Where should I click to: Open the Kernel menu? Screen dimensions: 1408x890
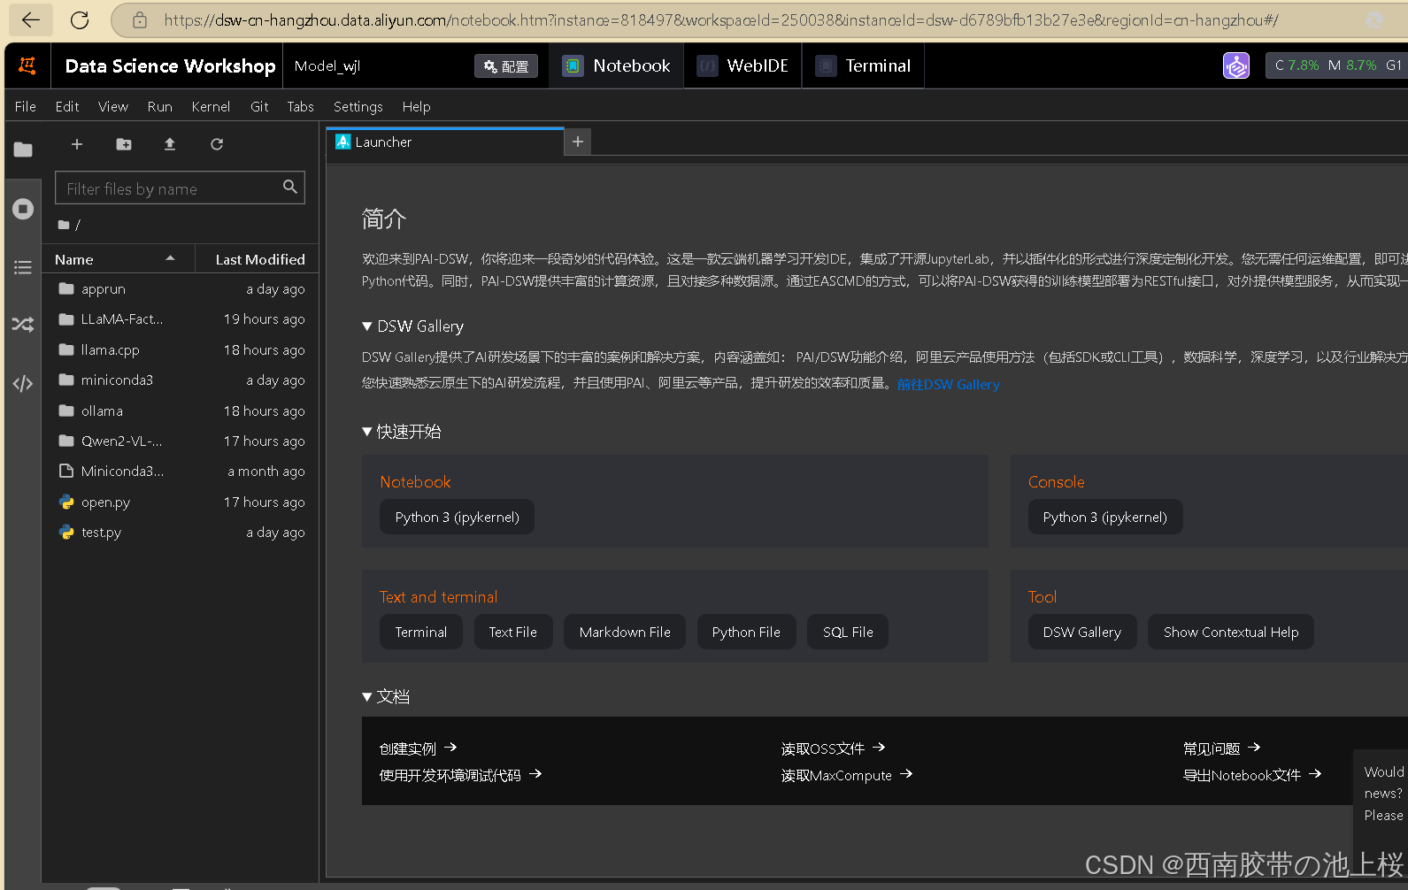(211, 106)
